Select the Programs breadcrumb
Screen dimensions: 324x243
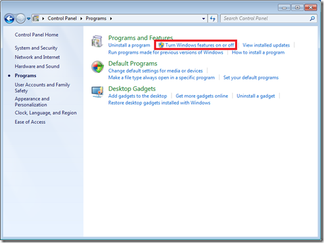[x=96, y=18]
